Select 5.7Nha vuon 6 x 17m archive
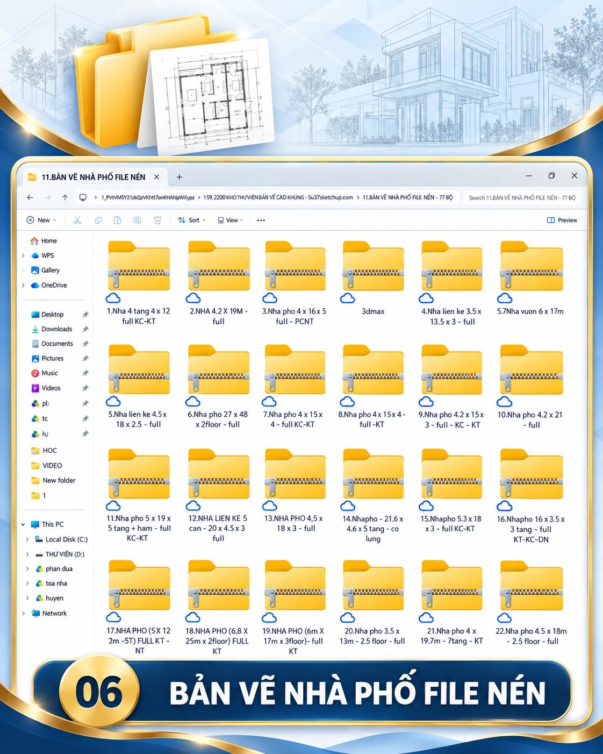The height and width of the screenshot is (754, 603). 530,279
